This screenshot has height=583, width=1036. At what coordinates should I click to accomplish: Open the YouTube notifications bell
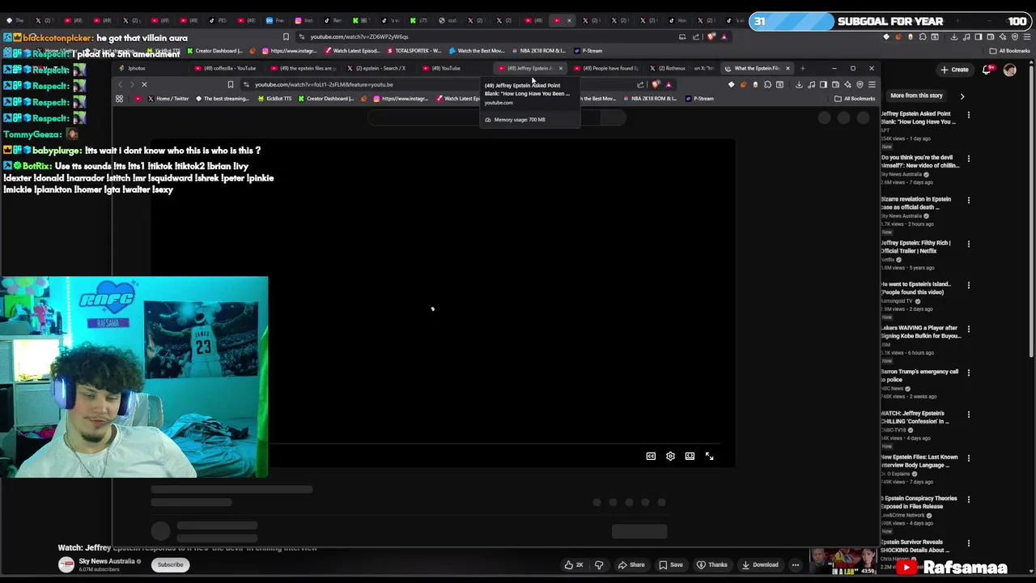click(987, 70)
